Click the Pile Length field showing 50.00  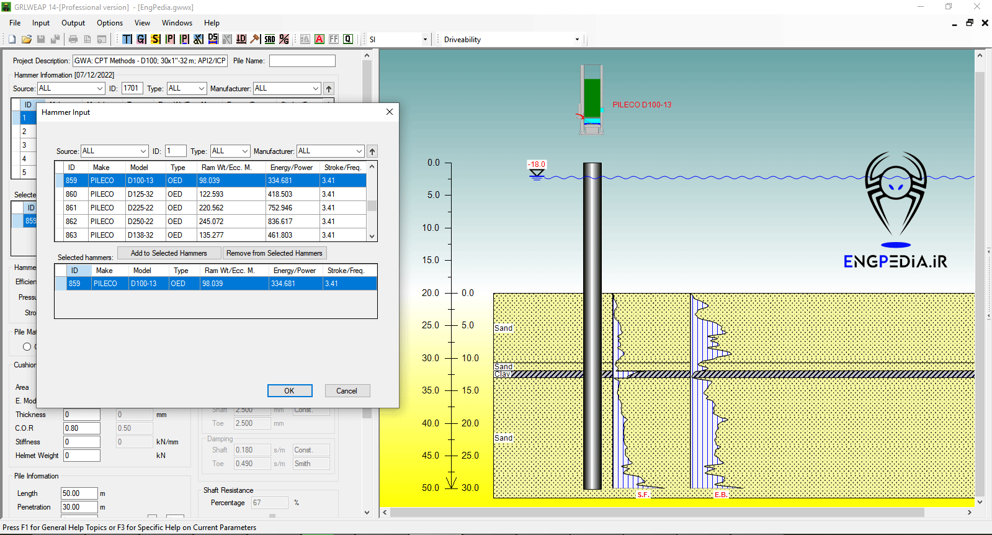pos(79,493)
